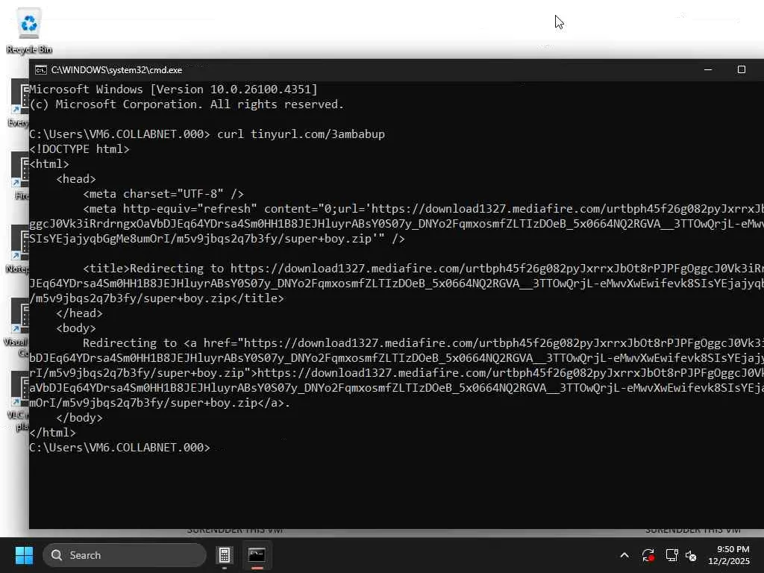
Task: Open the Windows Start menu
Action: (x=24, y=555)
